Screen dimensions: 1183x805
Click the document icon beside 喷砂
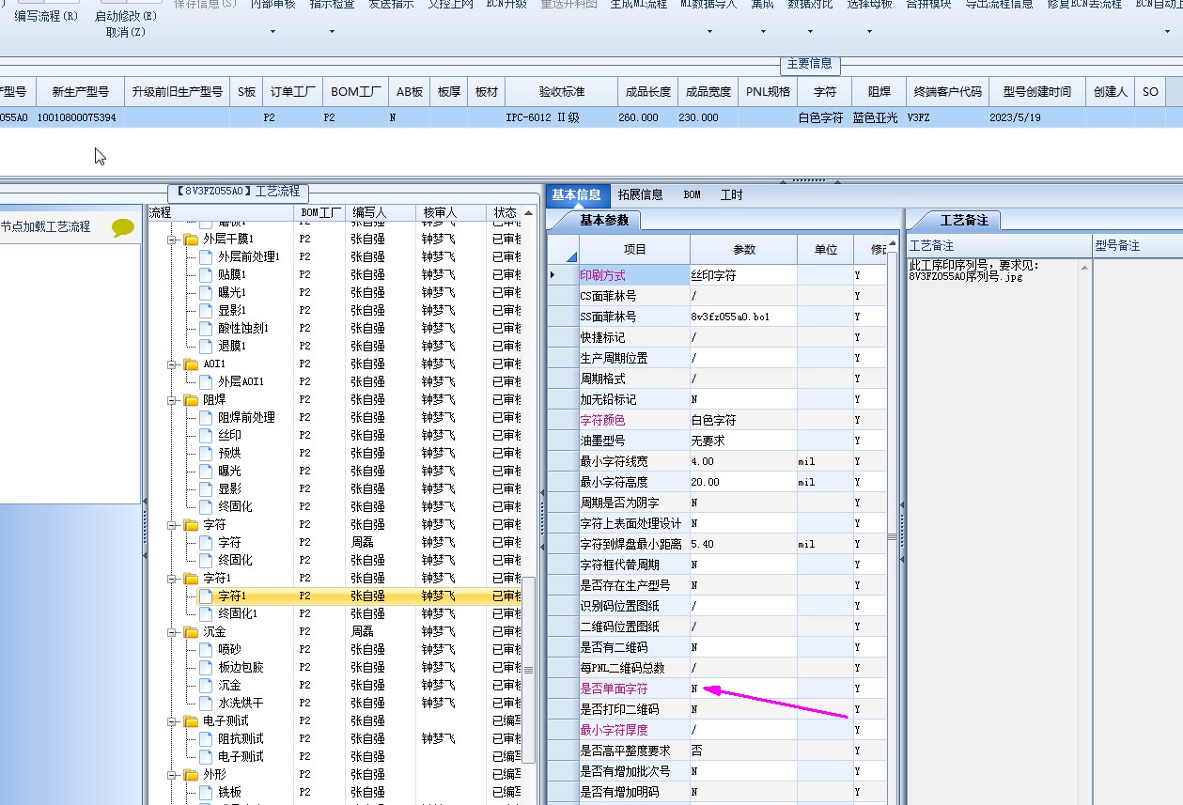click(x=207, y=650)
